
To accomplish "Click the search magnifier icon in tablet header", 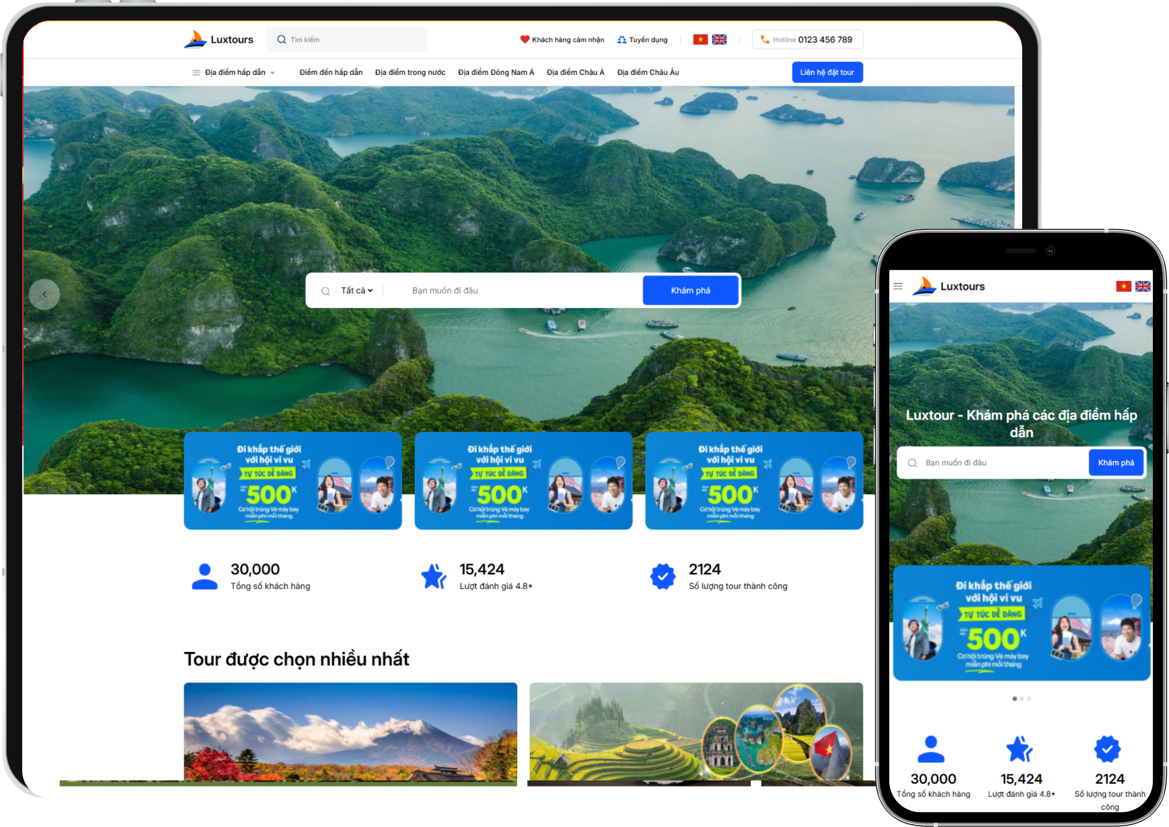I will (281, 40).
